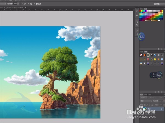Filter layers by shape layer icon

(x=158, y=98)
